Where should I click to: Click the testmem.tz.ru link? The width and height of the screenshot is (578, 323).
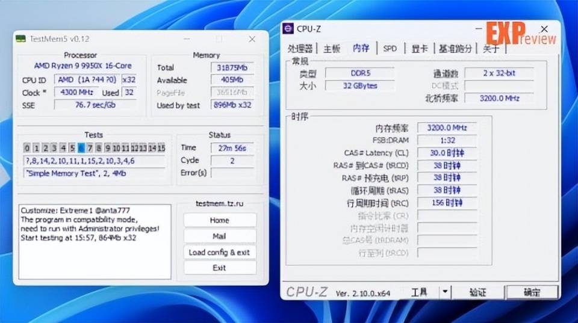(219, 203)
